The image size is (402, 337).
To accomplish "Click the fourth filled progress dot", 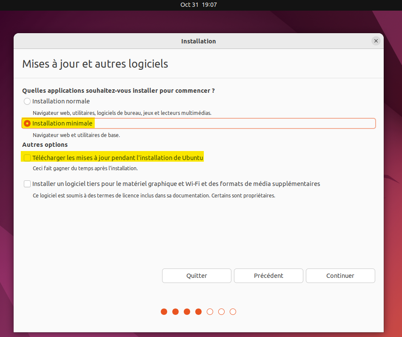I will [198, 312].
